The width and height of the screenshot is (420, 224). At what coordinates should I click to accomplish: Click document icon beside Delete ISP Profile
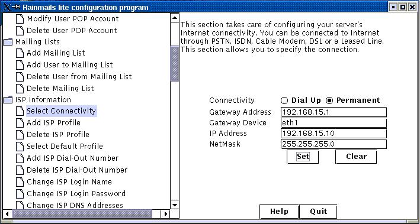coord(20,135)
